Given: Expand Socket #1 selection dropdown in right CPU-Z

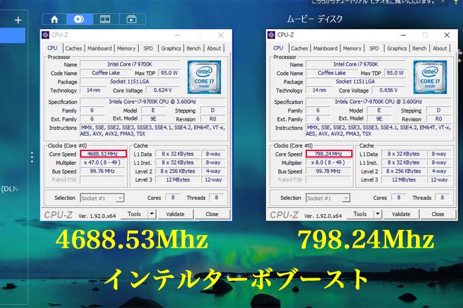Looking at the screenshot, I should click(x=328, y=198).
